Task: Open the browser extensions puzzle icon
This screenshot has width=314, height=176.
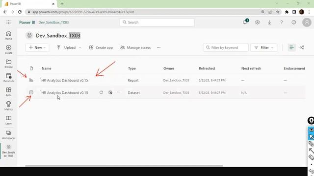Action: point(287,12)
